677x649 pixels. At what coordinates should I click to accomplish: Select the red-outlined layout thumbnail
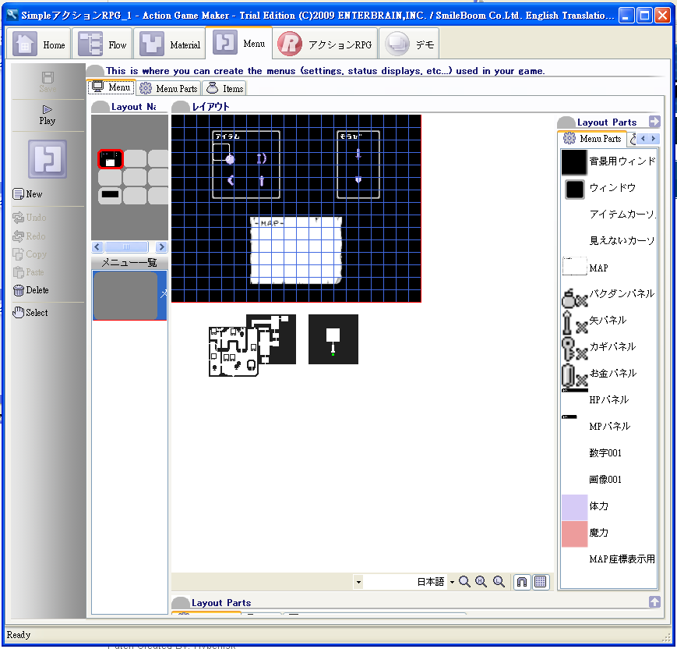click(x=111, y=158)
